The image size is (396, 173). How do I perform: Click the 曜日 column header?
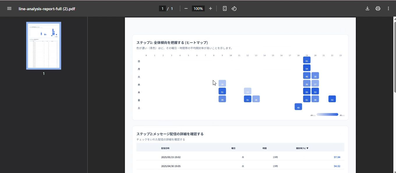tap(234, 148)
